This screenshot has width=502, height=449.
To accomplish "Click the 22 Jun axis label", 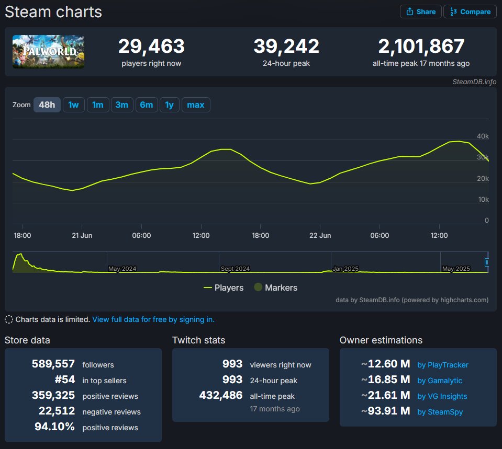I will coord(320,235).
